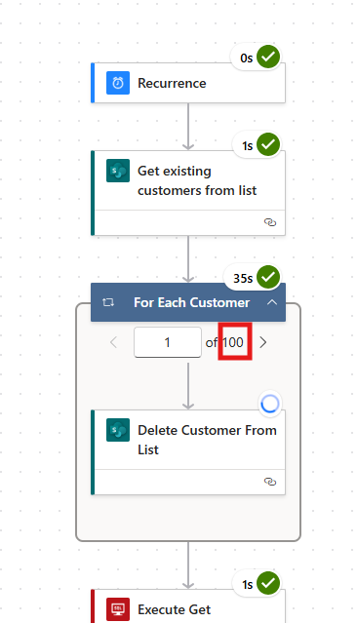Click the loop icon on For Each Customer

pyautogui.click(x=108, y=302)
